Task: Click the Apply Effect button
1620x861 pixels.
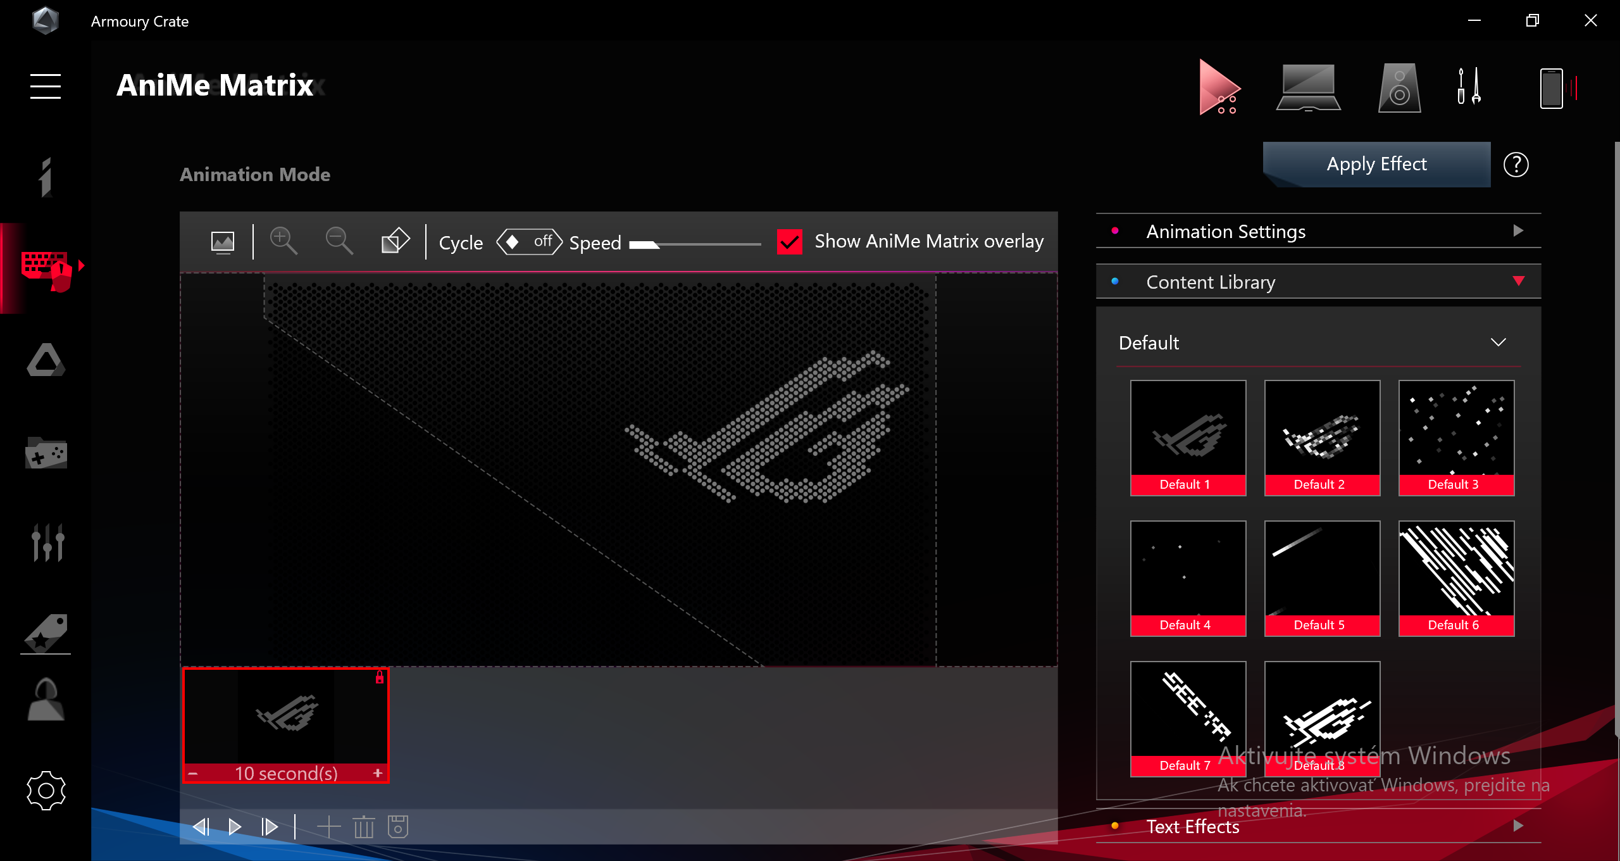Action: 1376,164
